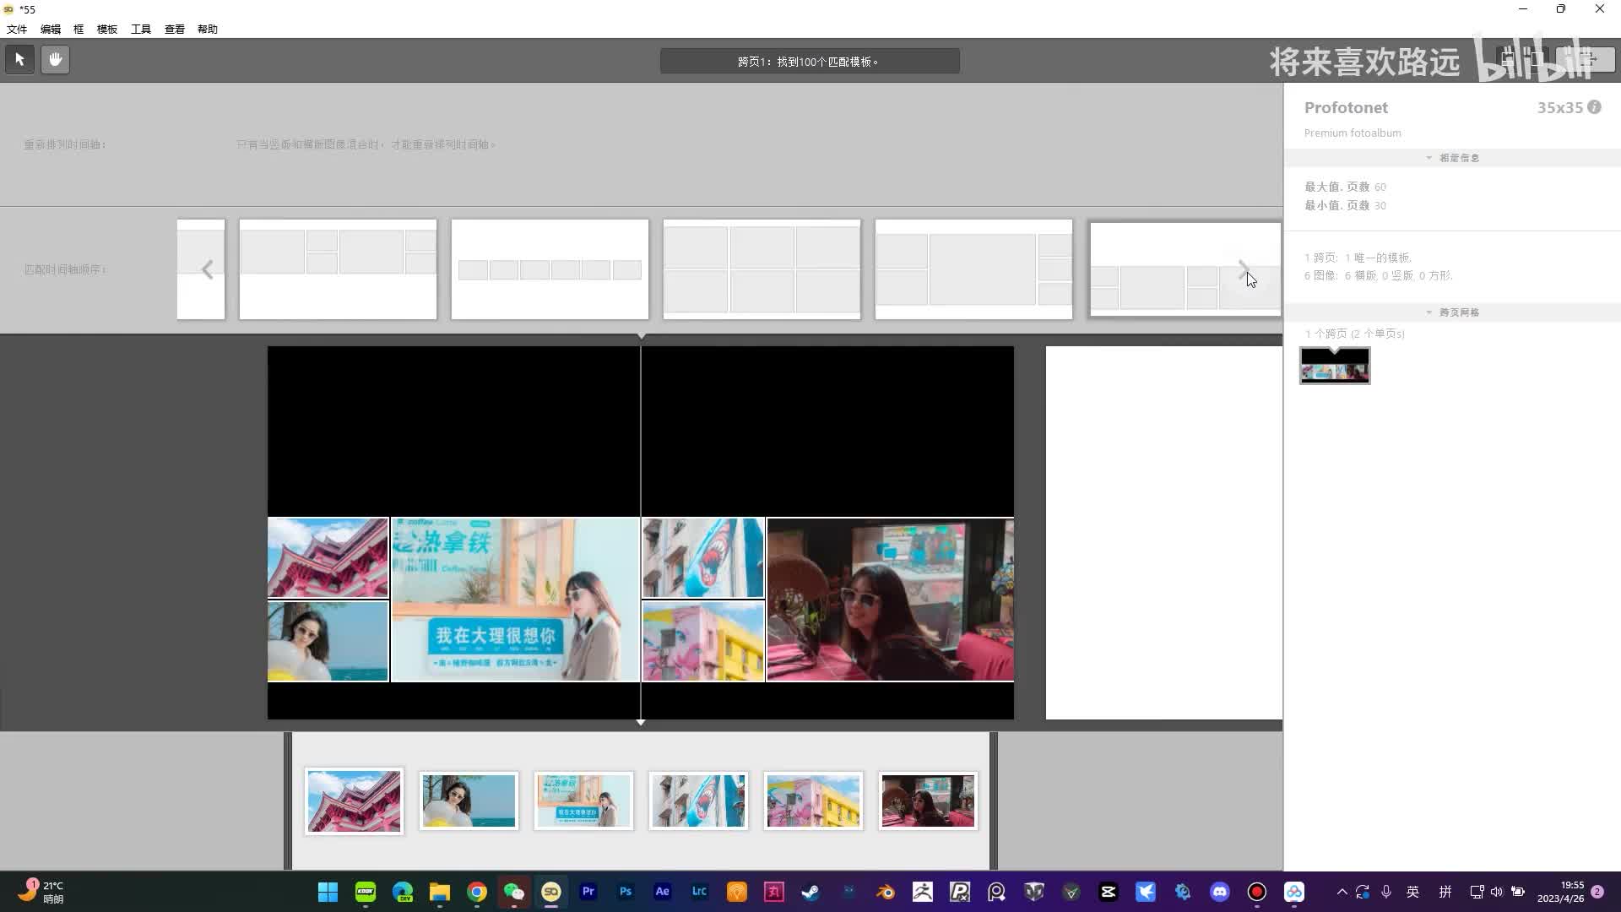Open Photoshop from the taskbar
This screenshot has width=1621, height=912.
point(625,892)
